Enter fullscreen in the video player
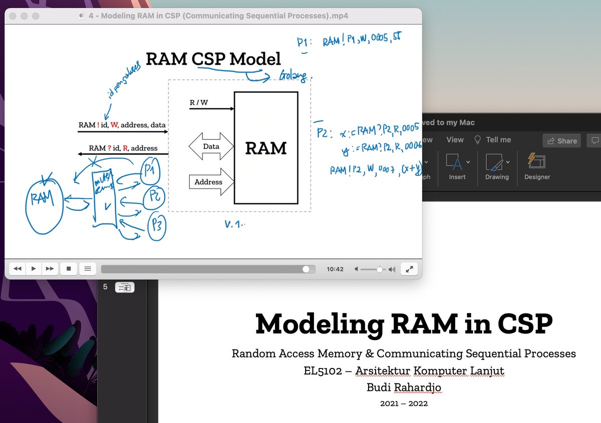The image size is (601, 423). point(409,268)
